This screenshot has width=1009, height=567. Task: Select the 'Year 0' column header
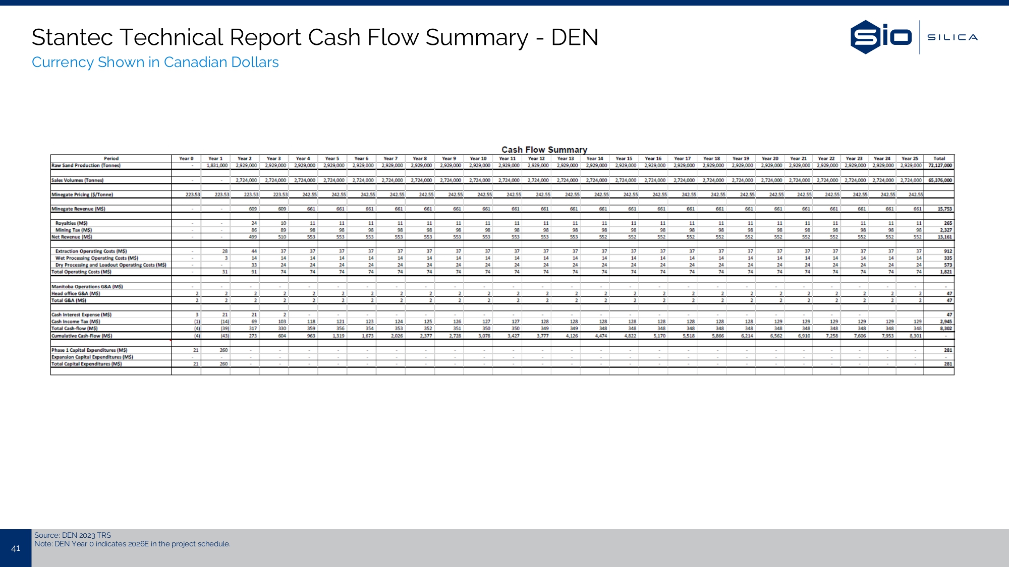pos(186,158)
